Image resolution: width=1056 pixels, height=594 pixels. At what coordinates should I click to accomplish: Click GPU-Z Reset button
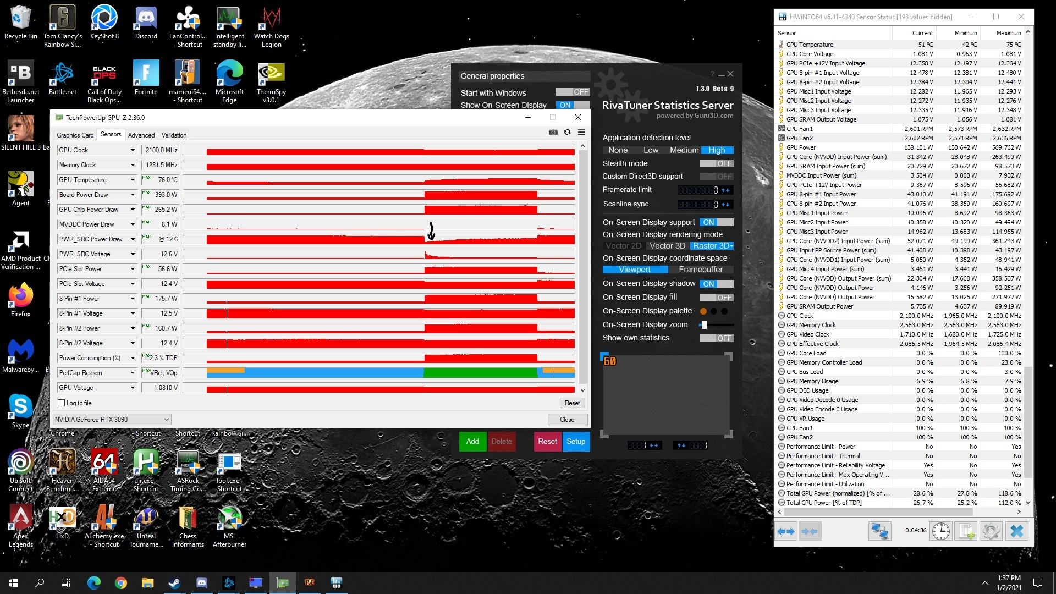pos(572,403)
